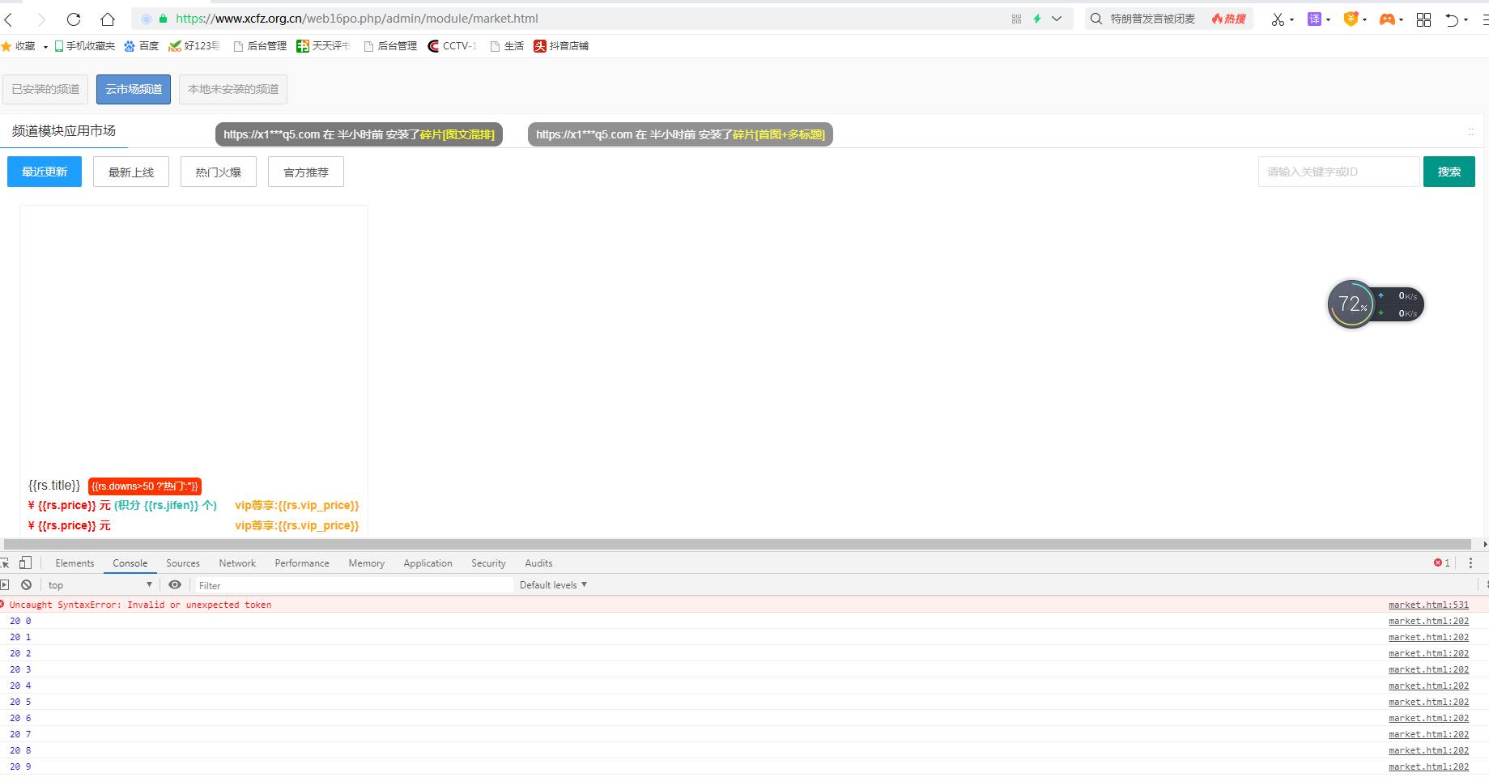Select the 本地未安装的频道 tab
Image resolution: width=1489 pixels, height=777 pixels.
(x=233, y=89)
